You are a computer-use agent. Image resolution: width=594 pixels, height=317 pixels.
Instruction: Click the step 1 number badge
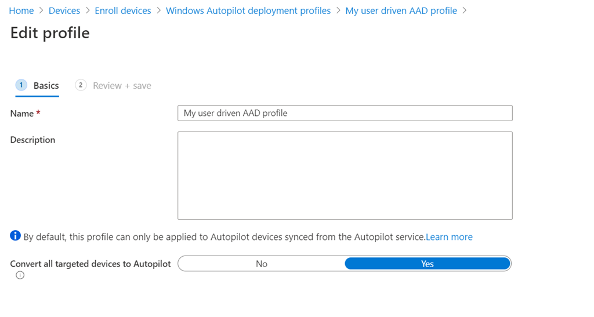point(21,85)
